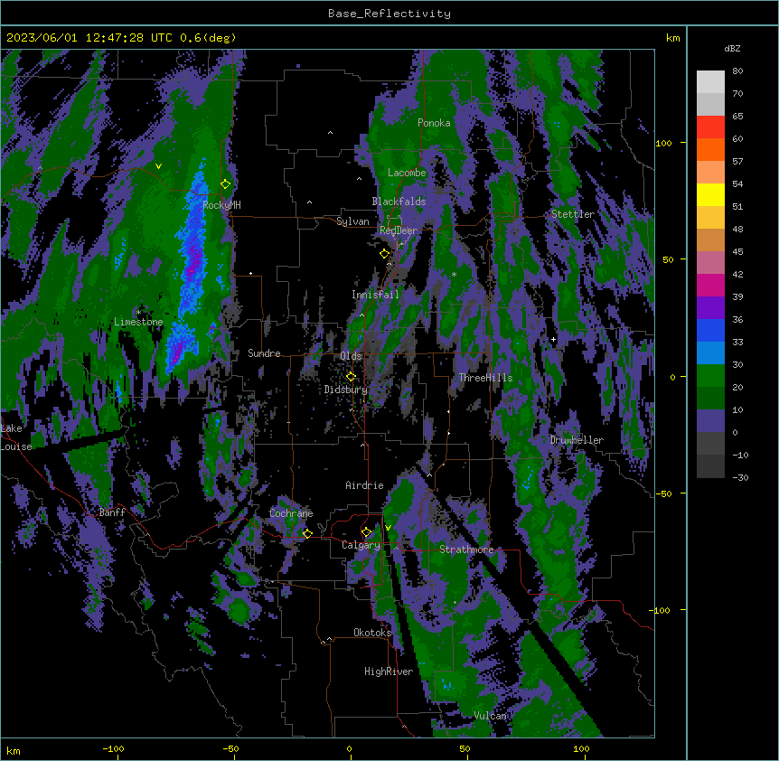
Task: Select the HighRiver label
Action: [389, 672]
